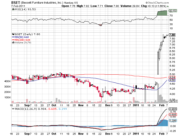Click the Nov label on the price chart date axis
This screenshot has width=180, height=136.
(x=81, y=105)
